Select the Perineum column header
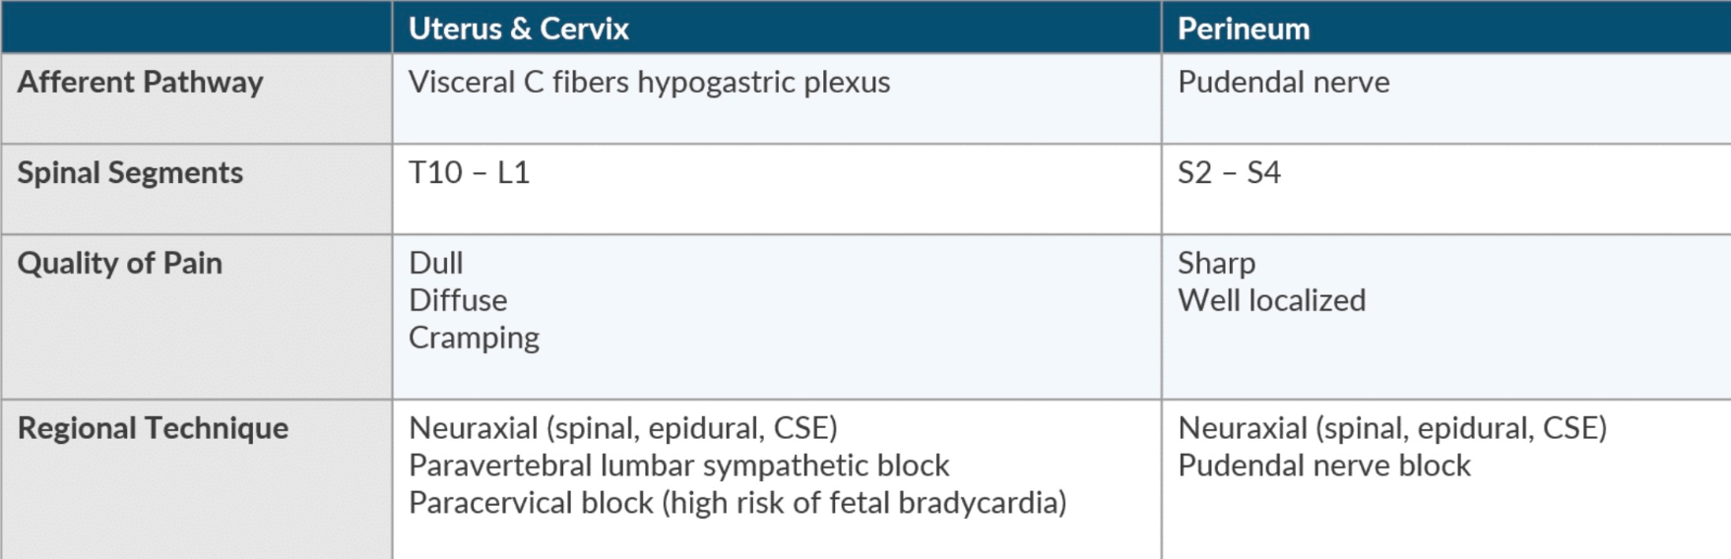The image size is (1731, 559). click(x=1244, y=29)
